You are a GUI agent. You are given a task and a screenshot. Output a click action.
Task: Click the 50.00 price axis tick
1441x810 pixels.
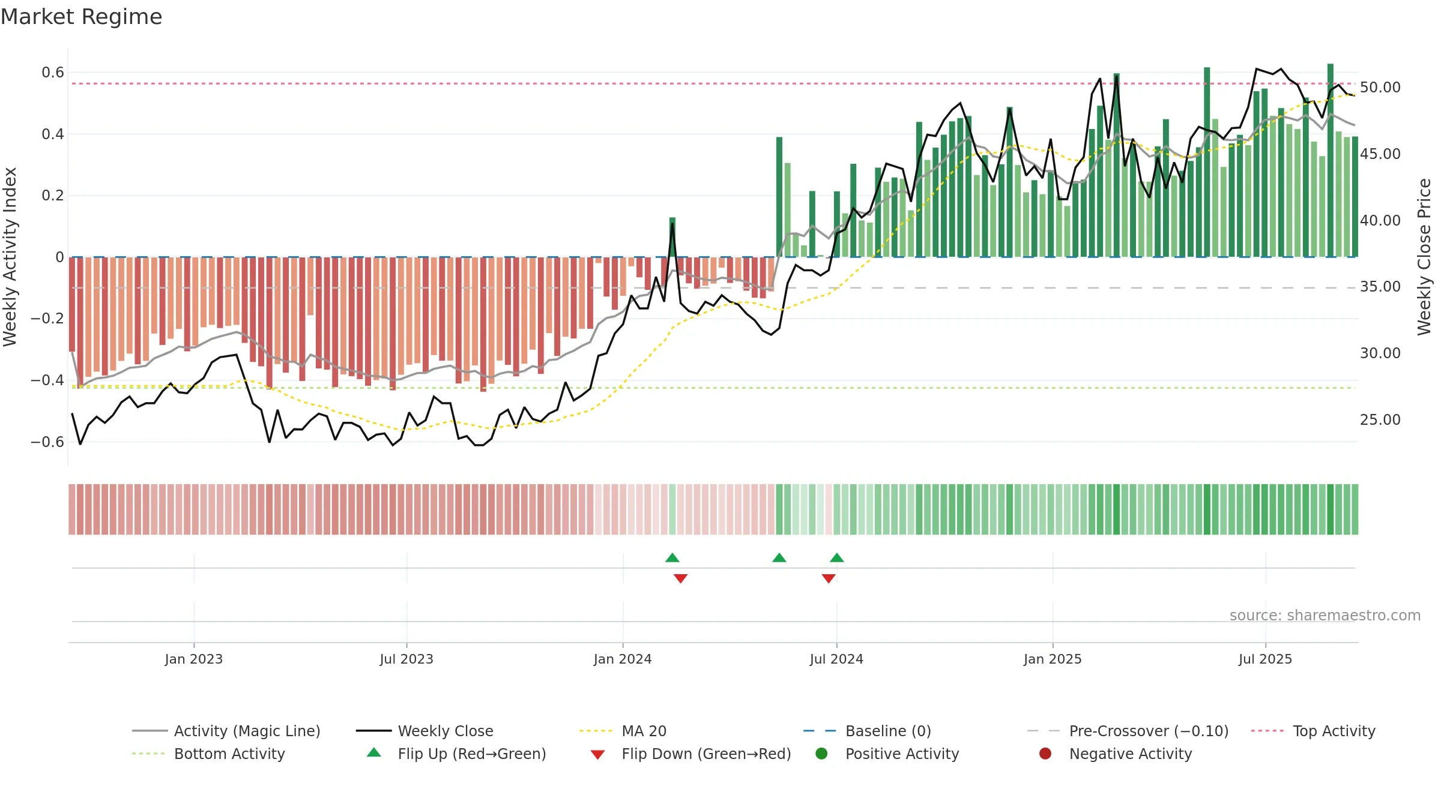click(1380, 88)
